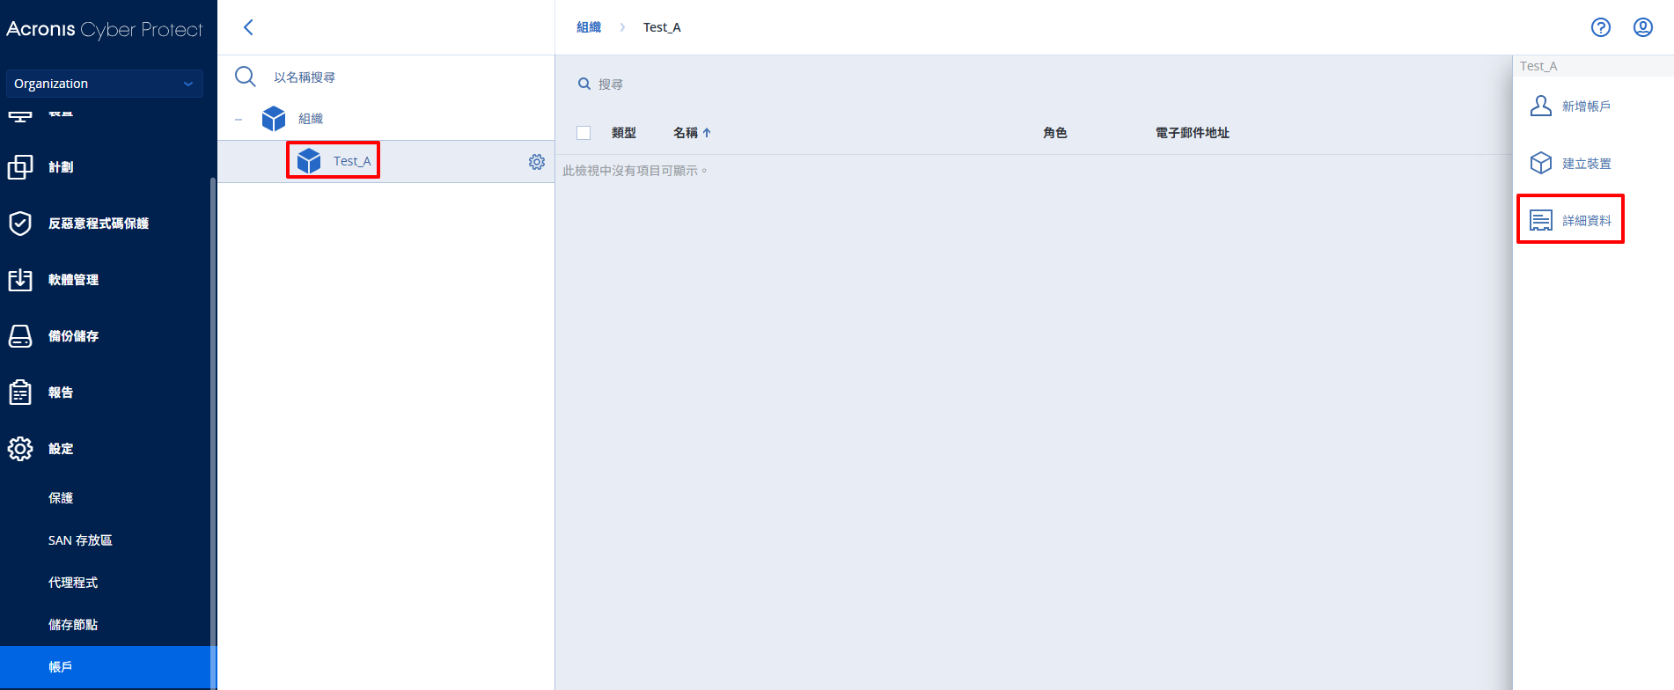Click the 建立裝置 cube icon
Viewport: 1674px width, 690px height.
tap(1541, 164)
